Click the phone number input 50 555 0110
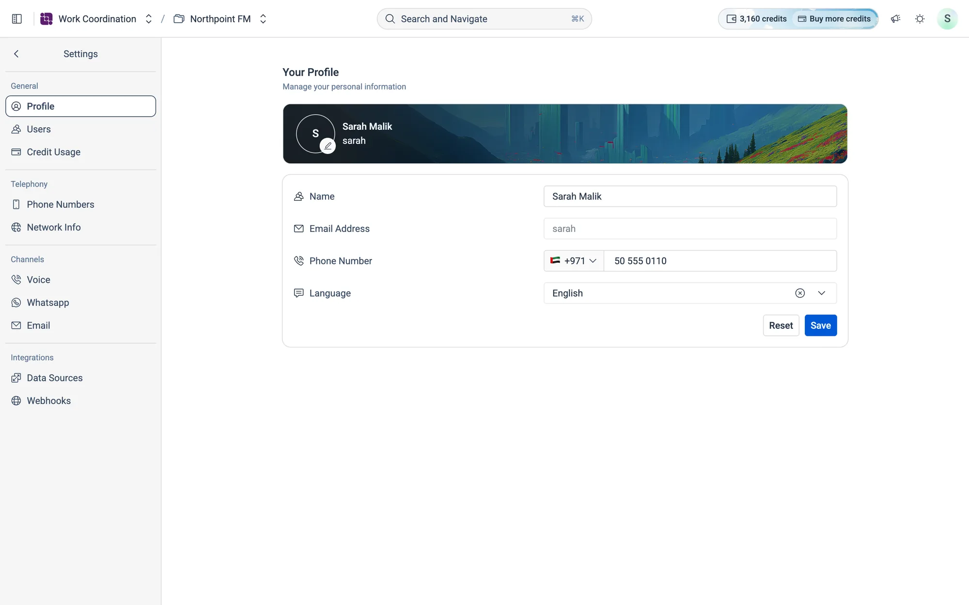The width and height of the screenshot is (969, 605). tap(720, 260)
